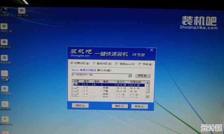Click the 卷标 column header
The height and width of the screenshot is (134, 224).
[x=108, y=82]
